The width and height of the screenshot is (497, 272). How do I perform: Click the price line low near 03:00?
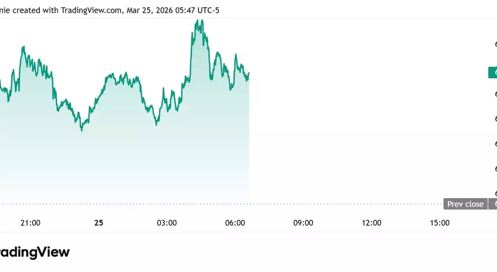pos(156,124)
